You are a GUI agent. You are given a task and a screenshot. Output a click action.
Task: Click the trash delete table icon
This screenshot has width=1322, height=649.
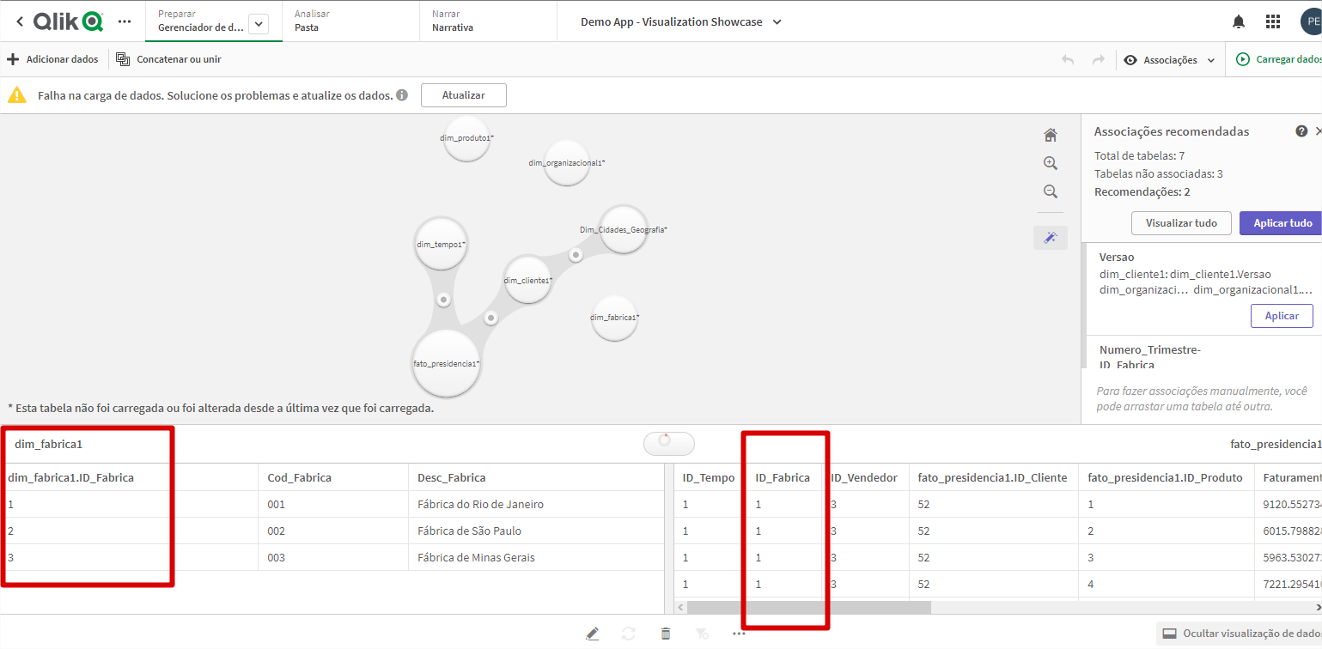(666, 634)
